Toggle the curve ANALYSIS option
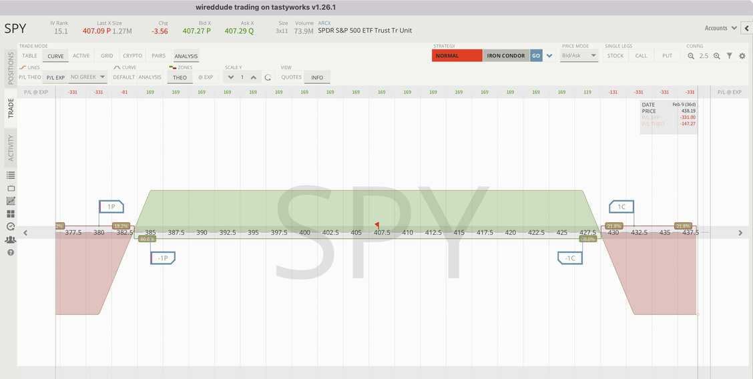Image resolution: width=753 pixels, height=379 pixels. (150, 77)
